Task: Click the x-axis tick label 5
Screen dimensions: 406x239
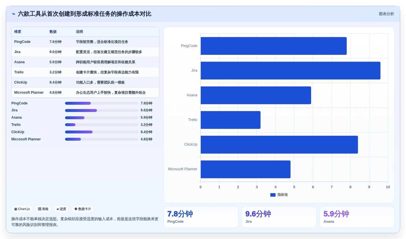Action: 294,187
